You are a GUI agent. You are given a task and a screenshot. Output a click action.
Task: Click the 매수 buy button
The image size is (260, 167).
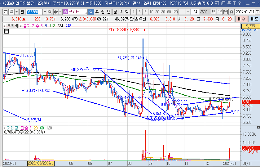pyautogui.click(x=242, y=19)
